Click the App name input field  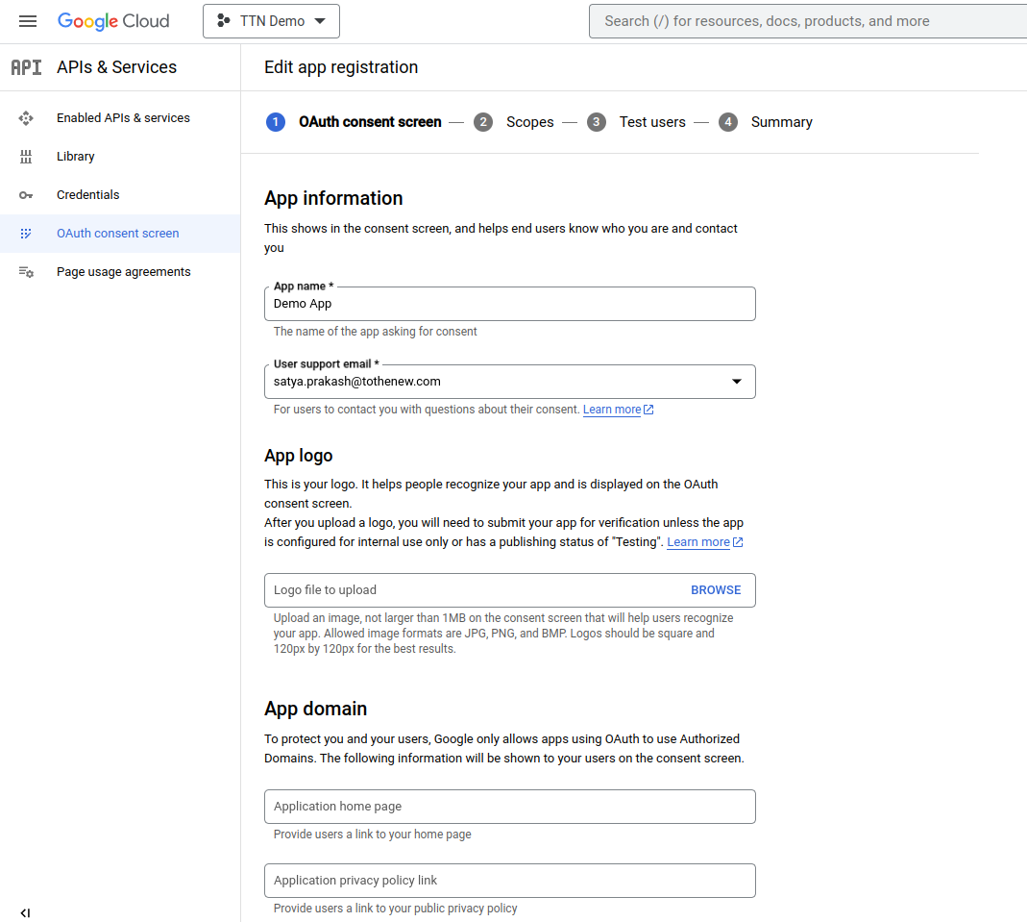click(x=509, y=304)
